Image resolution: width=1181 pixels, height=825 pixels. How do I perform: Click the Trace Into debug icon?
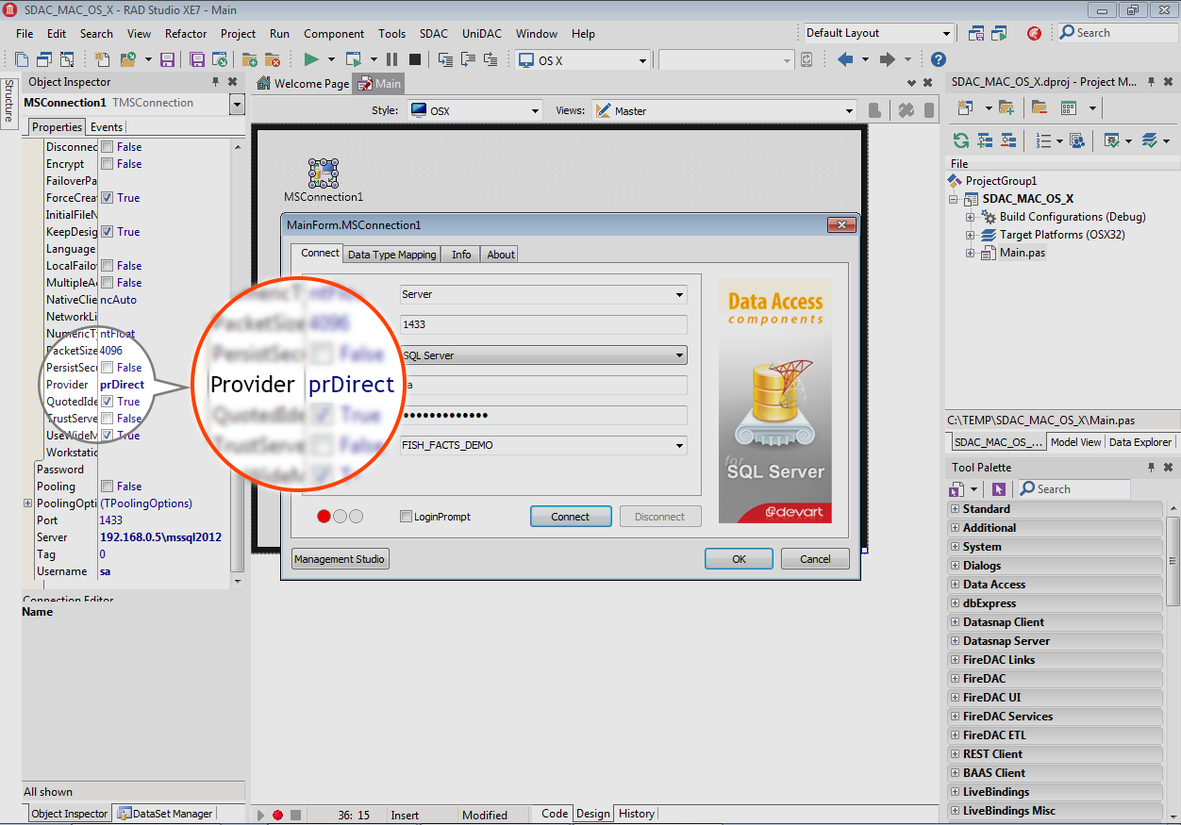point(446,59)
